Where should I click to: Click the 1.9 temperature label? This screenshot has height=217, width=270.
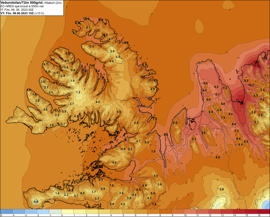72,81
